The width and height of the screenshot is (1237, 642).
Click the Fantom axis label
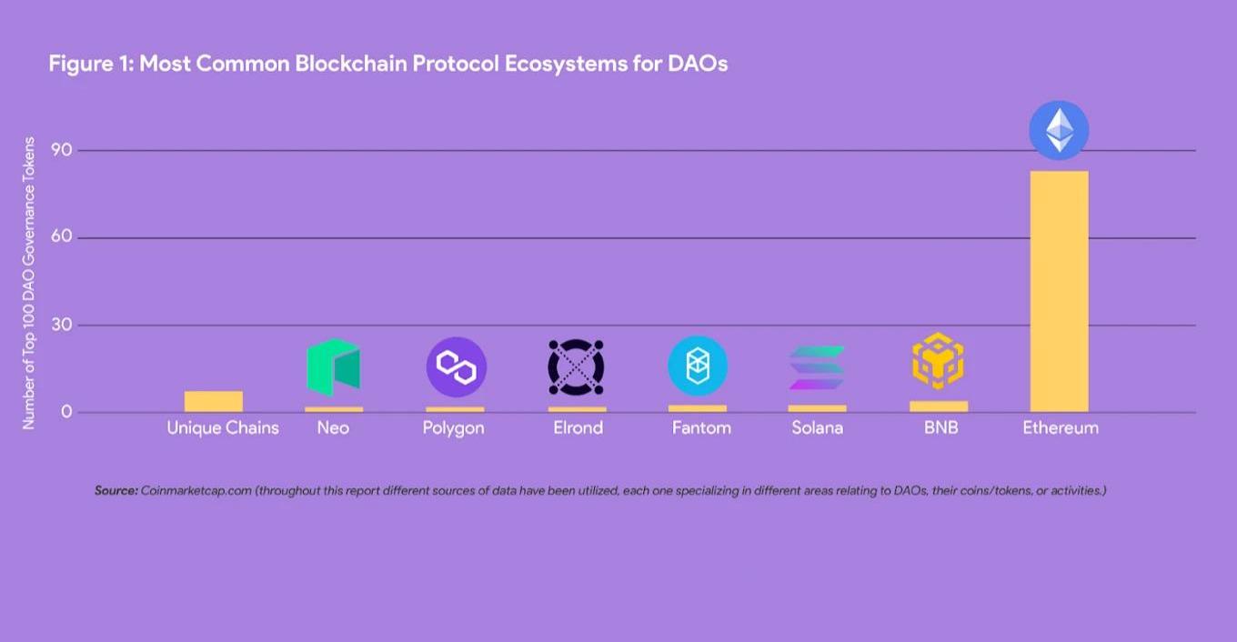click(x=701, y=427)
